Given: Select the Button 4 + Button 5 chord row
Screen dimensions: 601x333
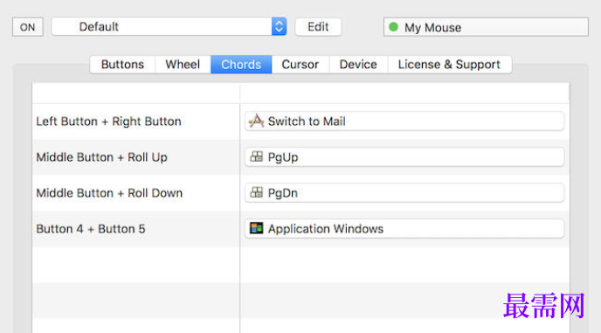Looking at the screenshot, I should coord(136,229).
